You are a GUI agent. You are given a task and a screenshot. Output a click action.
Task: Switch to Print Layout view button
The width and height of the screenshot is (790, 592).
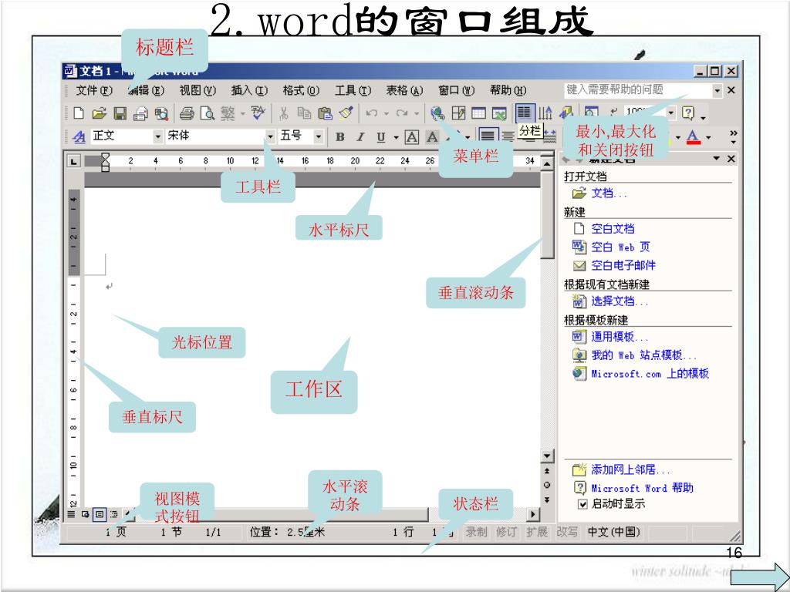click(100, 514)
